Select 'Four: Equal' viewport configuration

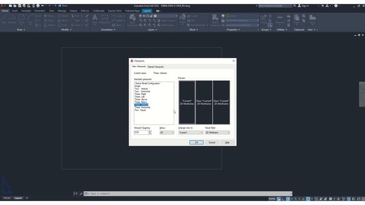[x=140, y=110]
